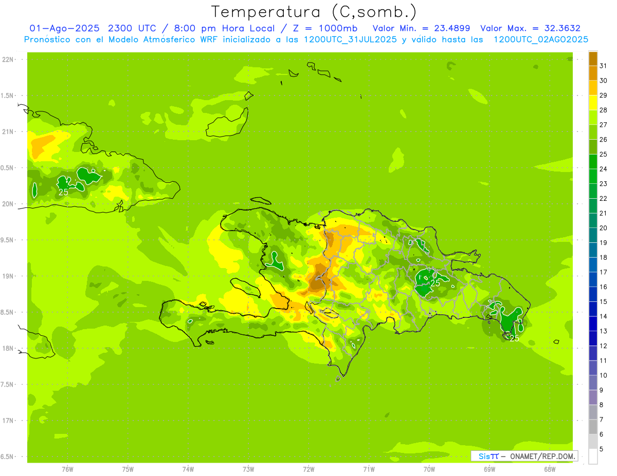
Task: Click the "18N" latitude label
Action: click(x=8, y=348)
